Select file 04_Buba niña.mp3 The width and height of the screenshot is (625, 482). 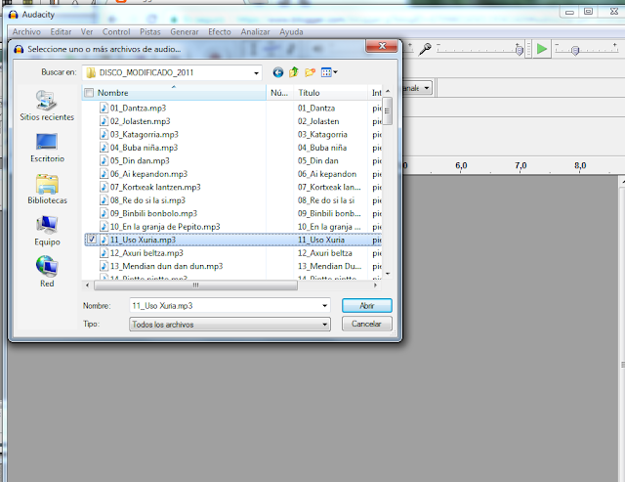(144, 148)
